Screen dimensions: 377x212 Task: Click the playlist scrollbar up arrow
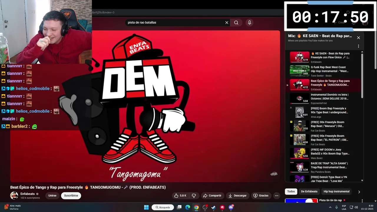(362, 52)
